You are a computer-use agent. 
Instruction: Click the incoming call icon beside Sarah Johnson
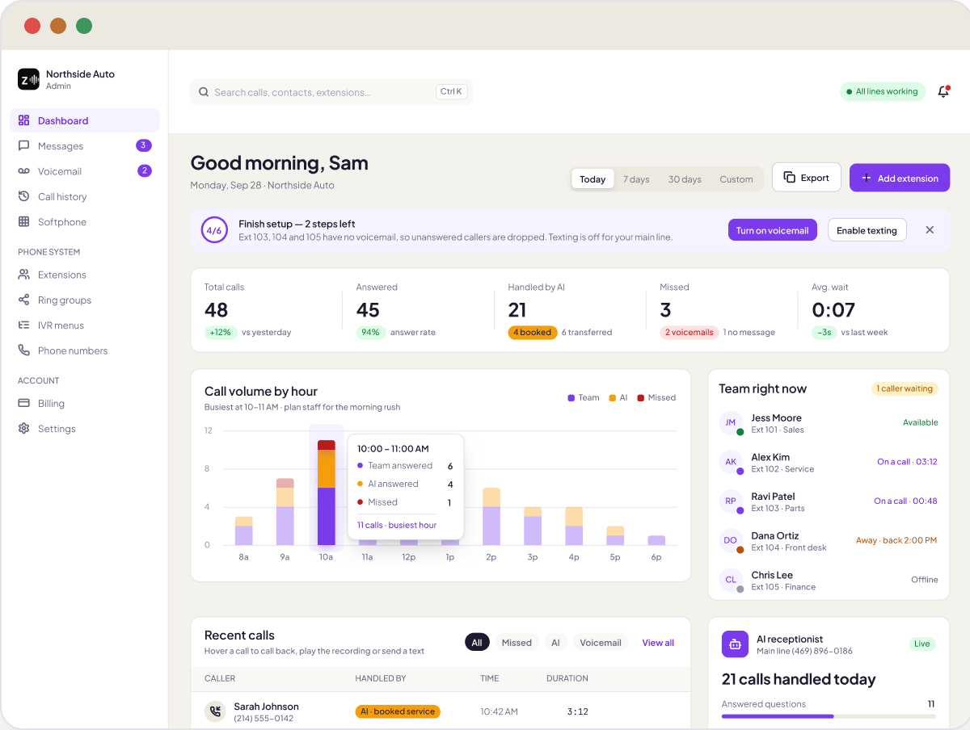point(215,711)
